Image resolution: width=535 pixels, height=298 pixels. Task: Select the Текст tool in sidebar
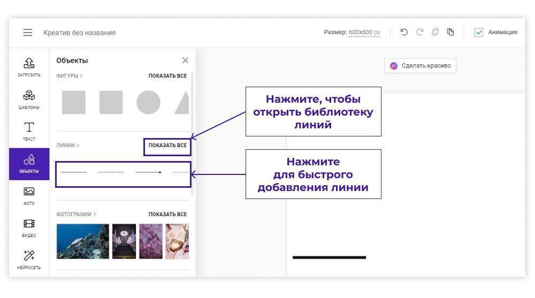click(29, 132)
